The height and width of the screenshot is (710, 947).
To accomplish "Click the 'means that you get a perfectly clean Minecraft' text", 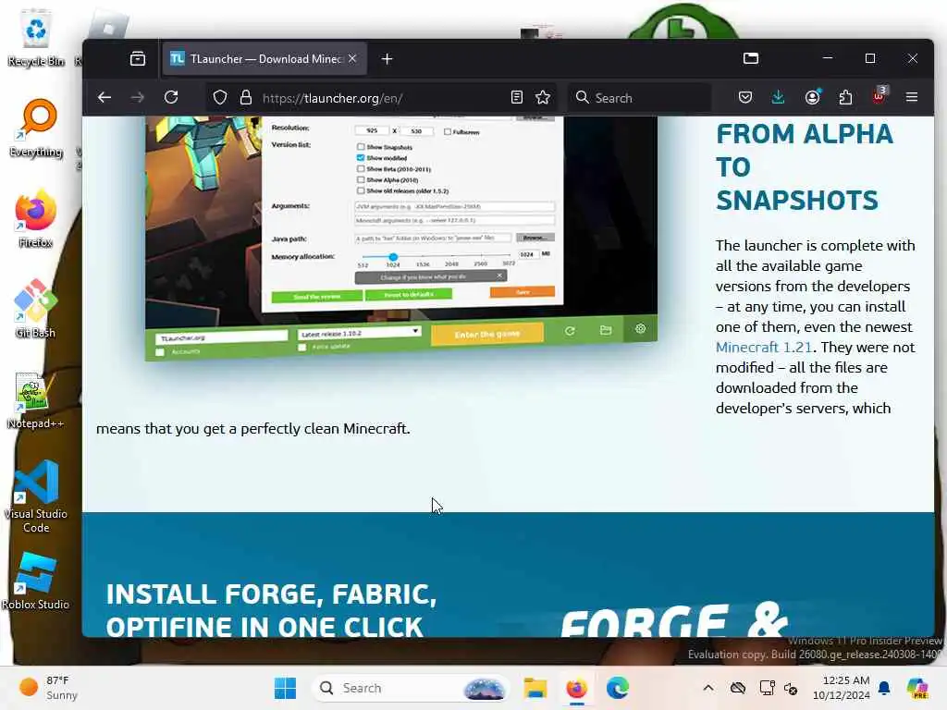I will [x=253, y=429].
